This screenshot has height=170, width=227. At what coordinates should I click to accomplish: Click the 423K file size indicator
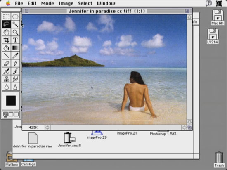click(x=33, y=127)
